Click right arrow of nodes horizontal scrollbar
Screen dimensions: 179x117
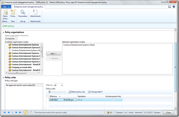39,73
